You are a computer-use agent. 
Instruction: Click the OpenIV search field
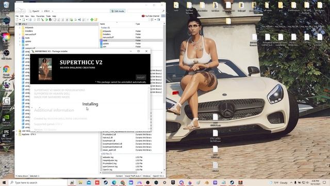(144, 11)
